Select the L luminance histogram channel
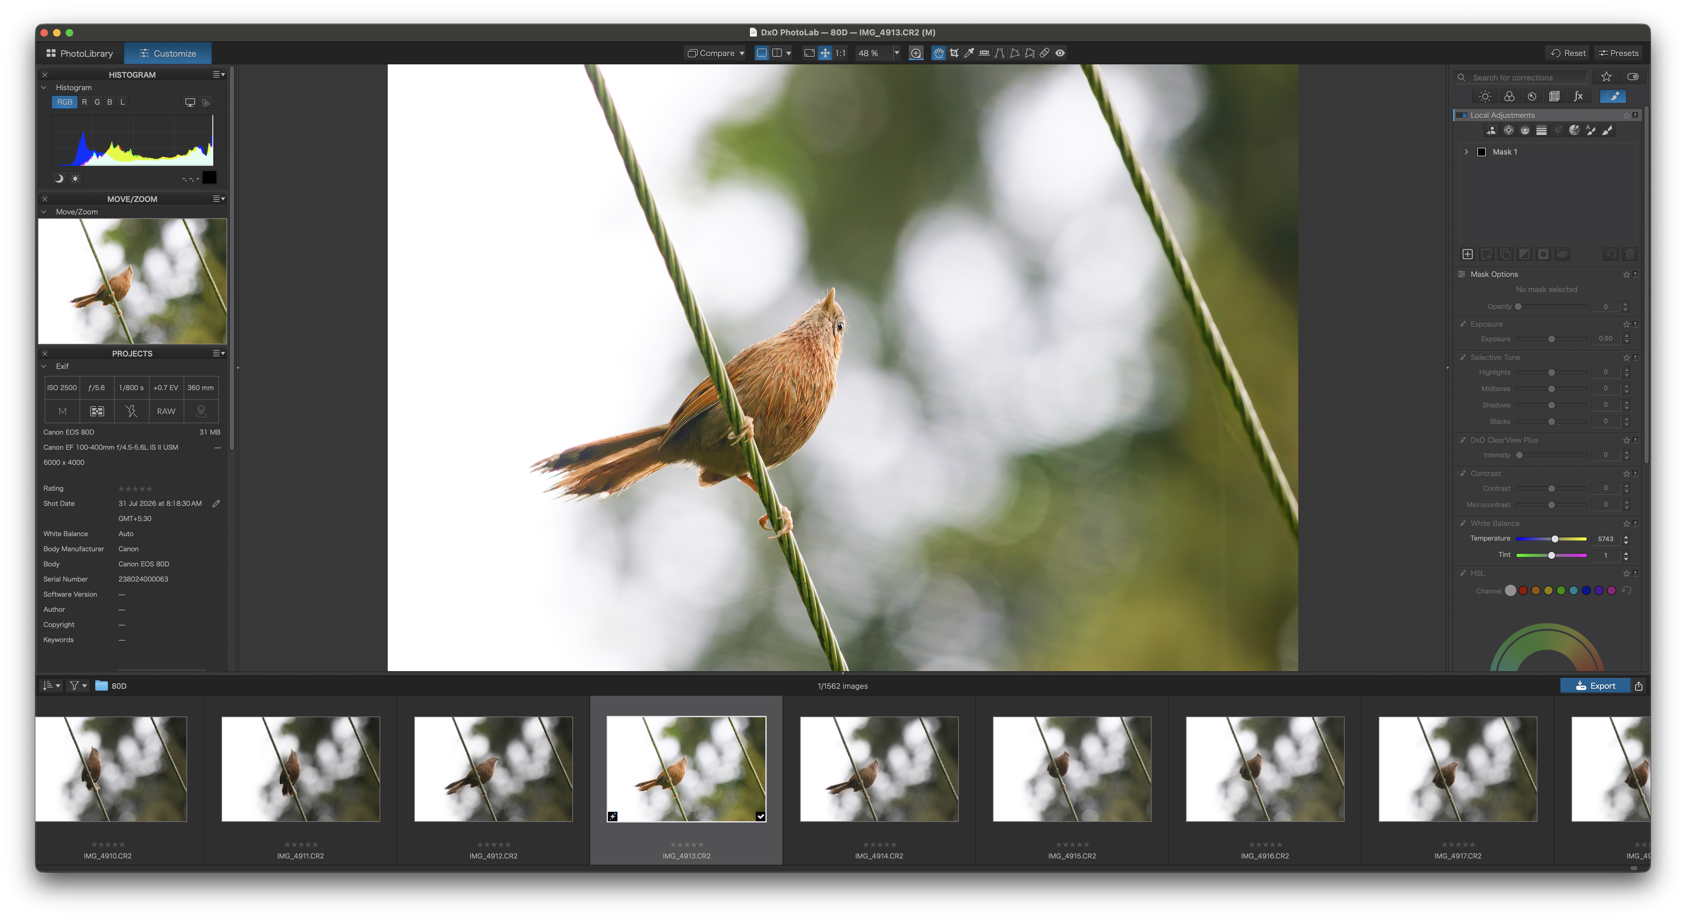 click(x=122, y=102)
